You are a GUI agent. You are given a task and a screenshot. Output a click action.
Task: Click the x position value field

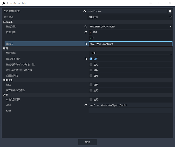132,32
